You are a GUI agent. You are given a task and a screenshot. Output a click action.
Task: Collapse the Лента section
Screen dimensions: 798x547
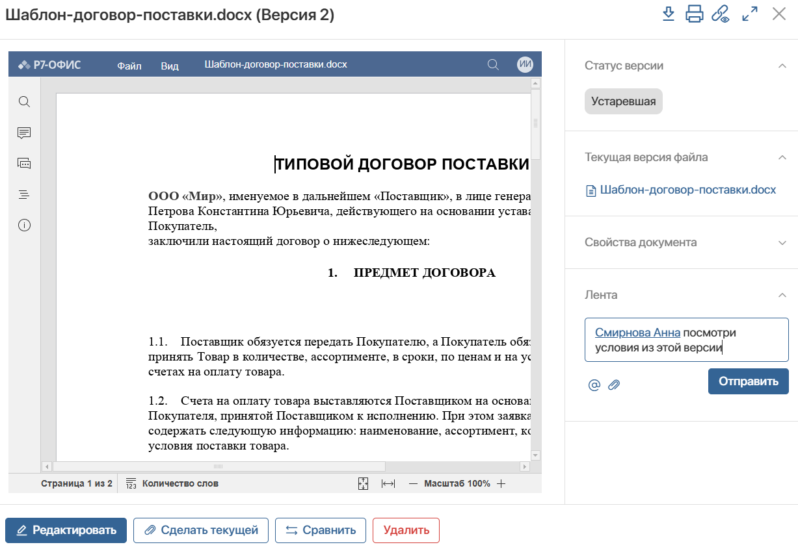pyautogui.click(x=782, y=295)
